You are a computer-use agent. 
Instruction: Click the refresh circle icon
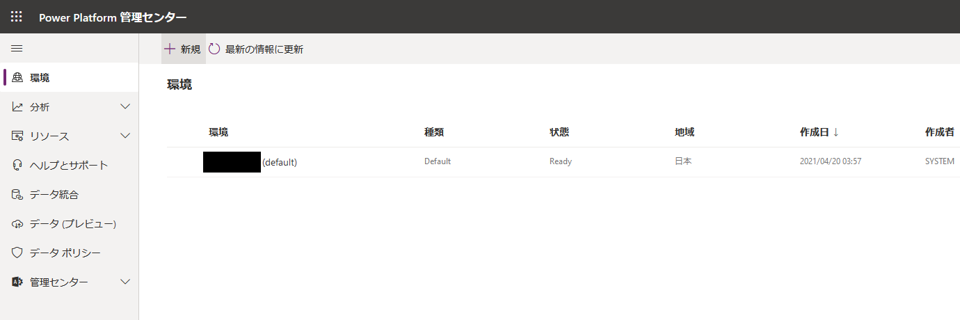pos(214,49)
